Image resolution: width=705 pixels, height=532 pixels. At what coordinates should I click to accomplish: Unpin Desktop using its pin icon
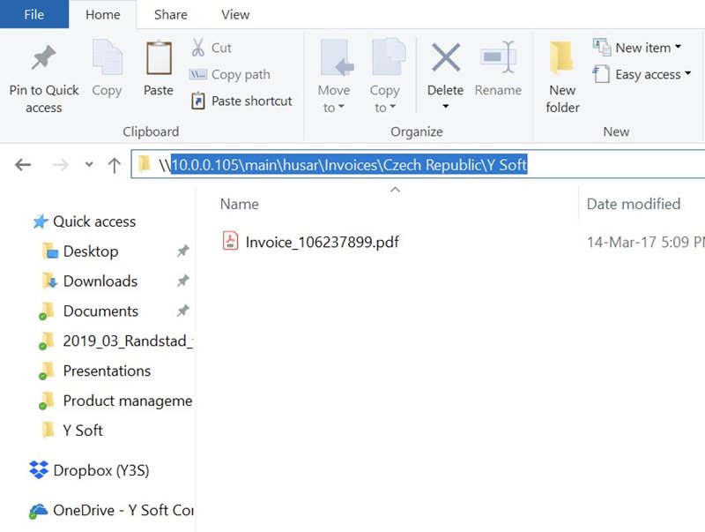(x=182, y=251)
